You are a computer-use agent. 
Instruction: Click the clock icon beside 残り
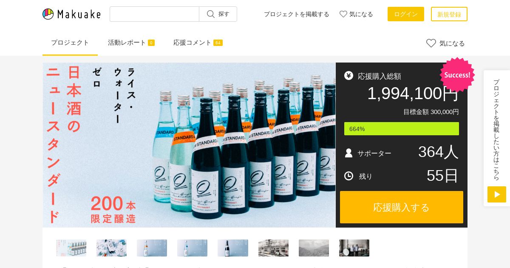(x=349, y=176)
